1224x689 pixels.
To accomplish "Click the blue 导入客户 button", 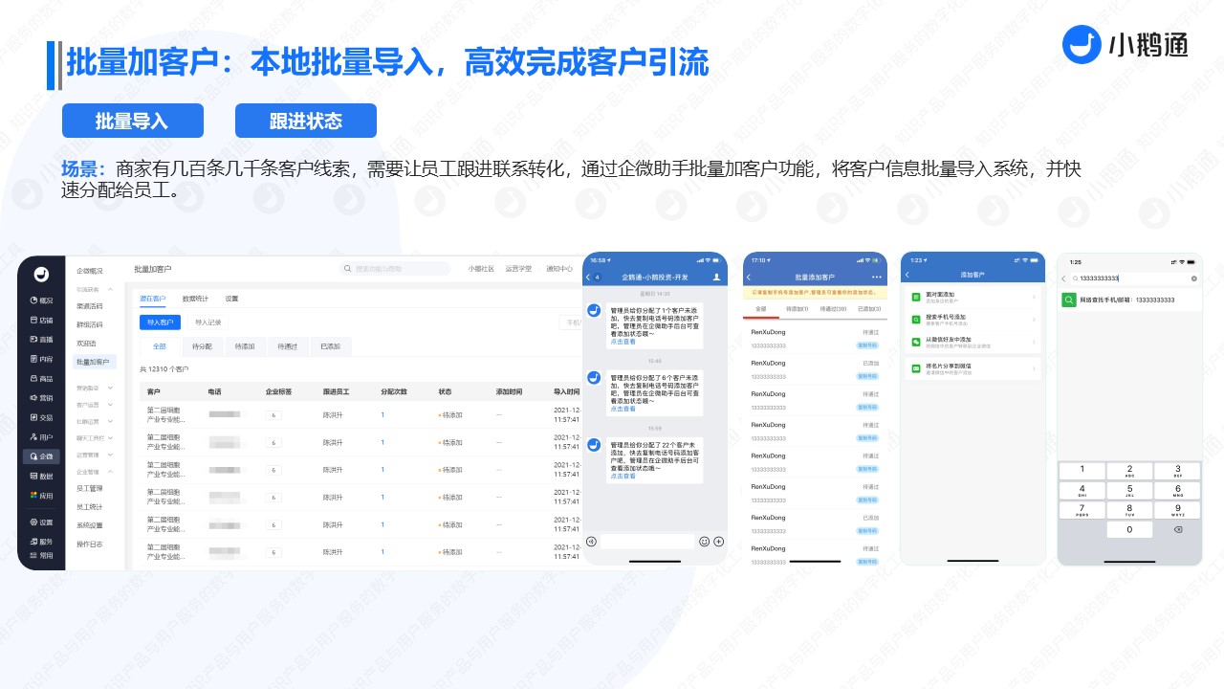I will pos(160,322).
